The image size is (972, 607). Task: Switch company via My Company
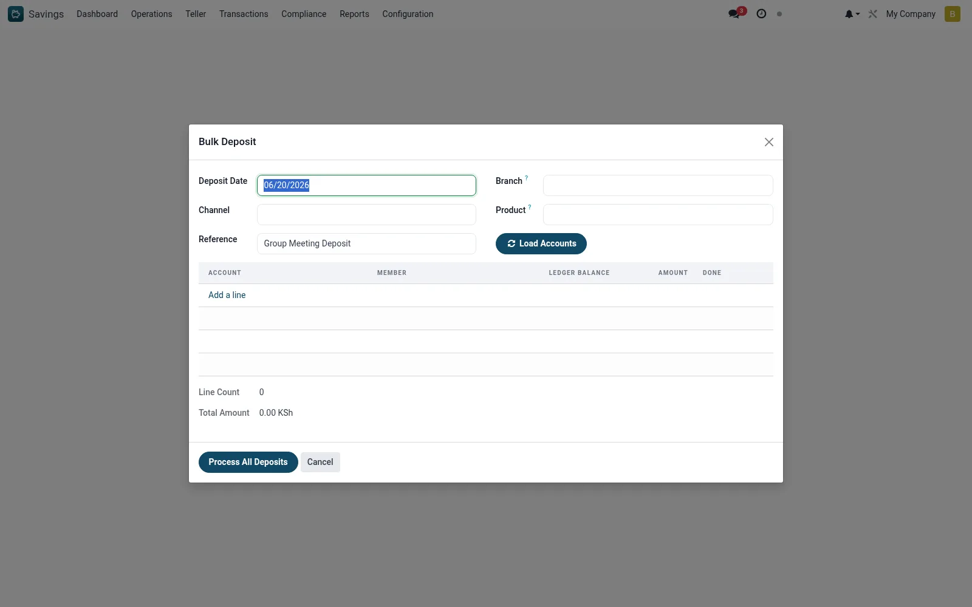click(x=911, y=14)
